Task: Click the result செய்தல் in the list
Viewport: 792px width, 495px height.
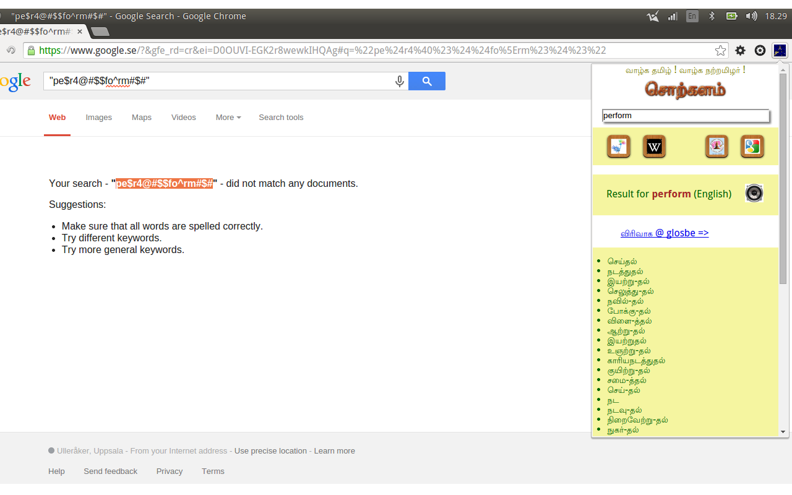Action: tap(622, 262)
